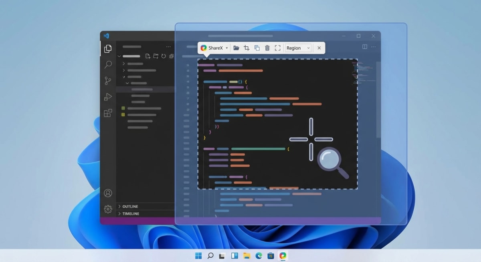The image size is (481, 262).
Task: Open the VS Code settings gear menu
Action: coord(107,208)
